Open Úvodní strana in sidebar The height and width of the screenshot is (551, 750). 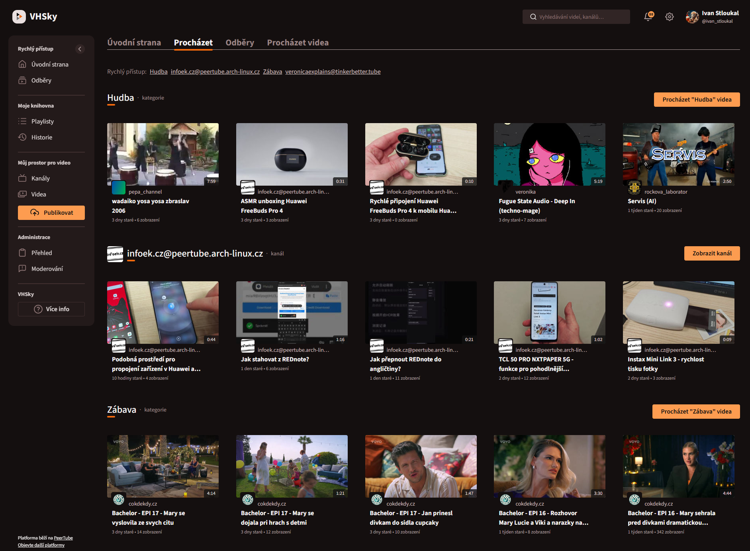[50, 65]
